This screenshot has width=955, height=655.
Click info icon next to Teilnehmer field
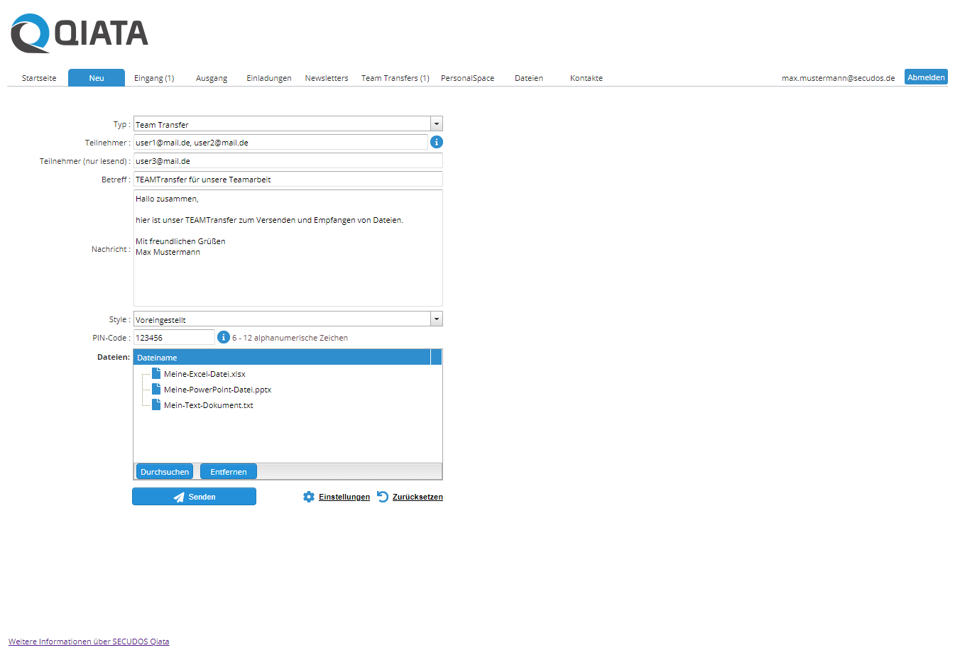(437, 143)
